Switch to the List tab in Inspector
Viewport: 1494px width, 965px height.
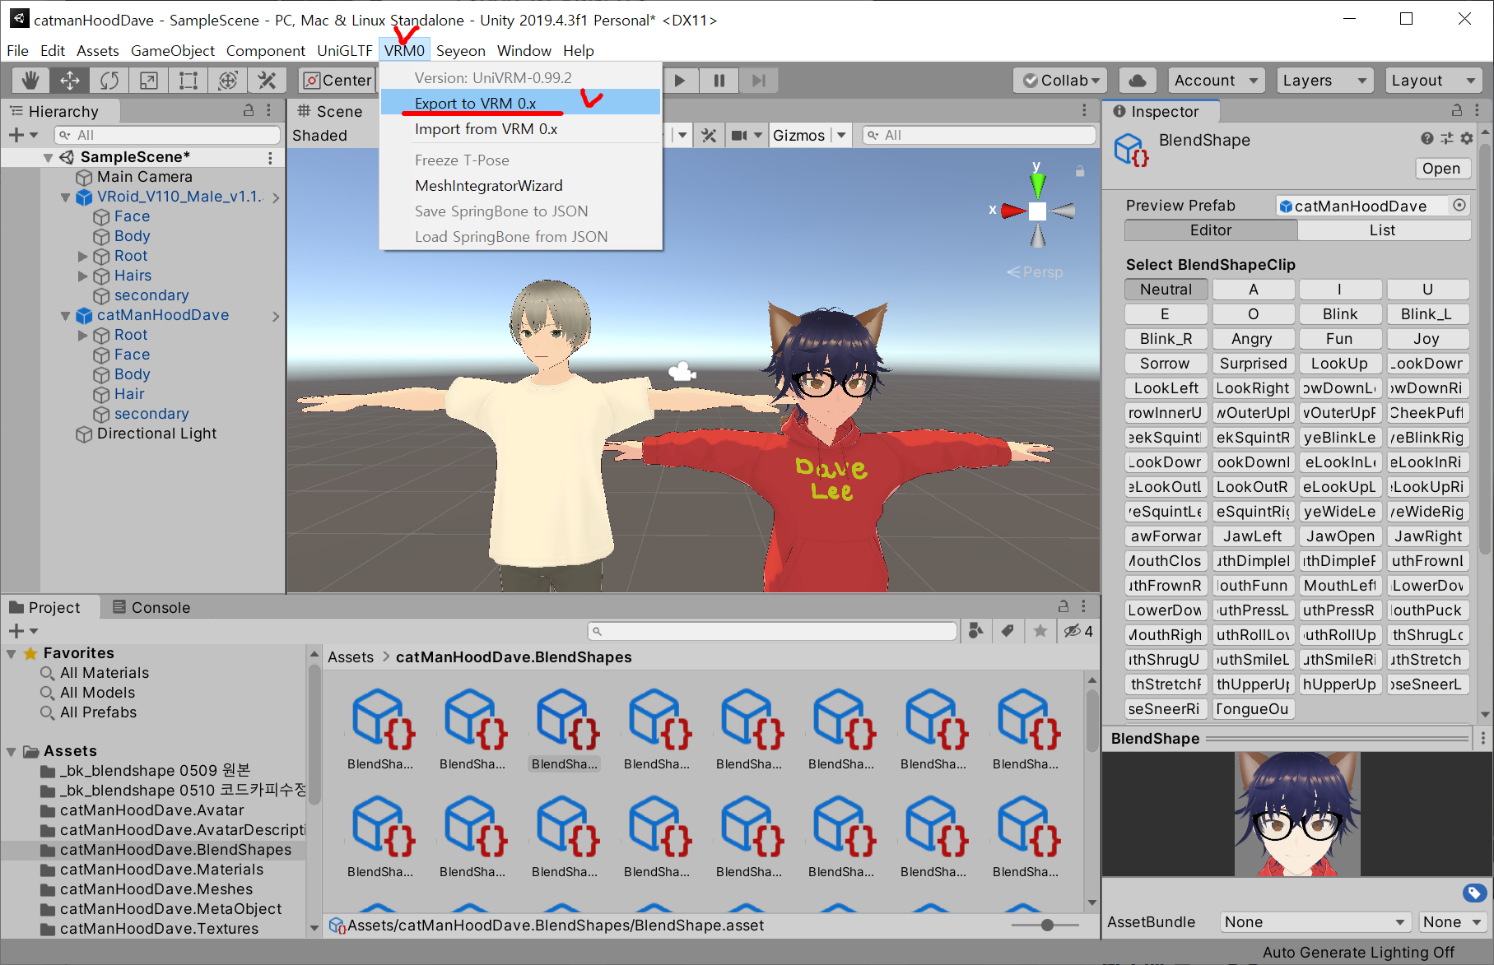pos(1383,230)
